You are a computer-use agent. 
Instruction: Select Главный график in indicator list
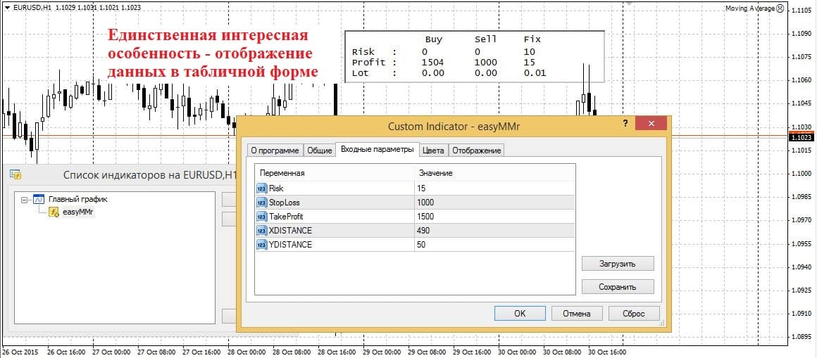click(x=78, y=199)
